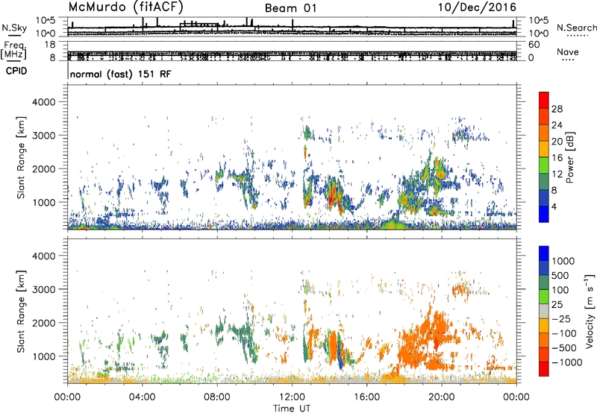This screenshot has width=597, height=413.
Task: Click the 10^5 label on left noise axis
Action: coord(46,20)
